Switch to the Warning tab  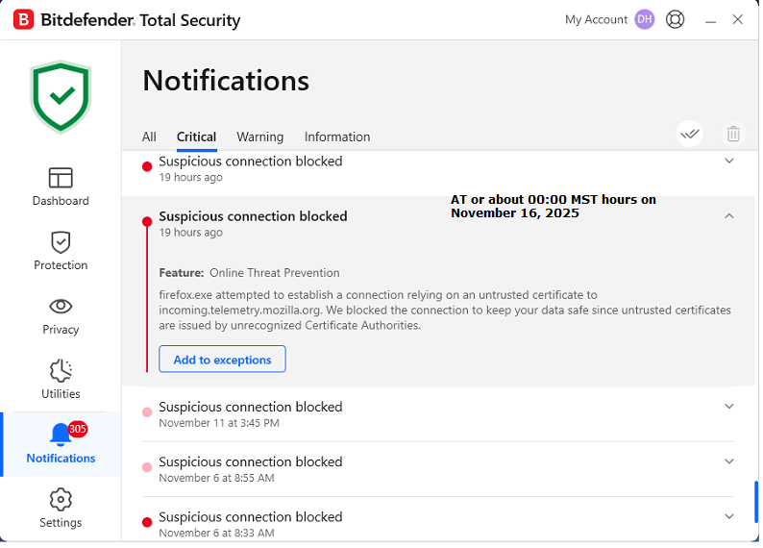pos(259,137)
